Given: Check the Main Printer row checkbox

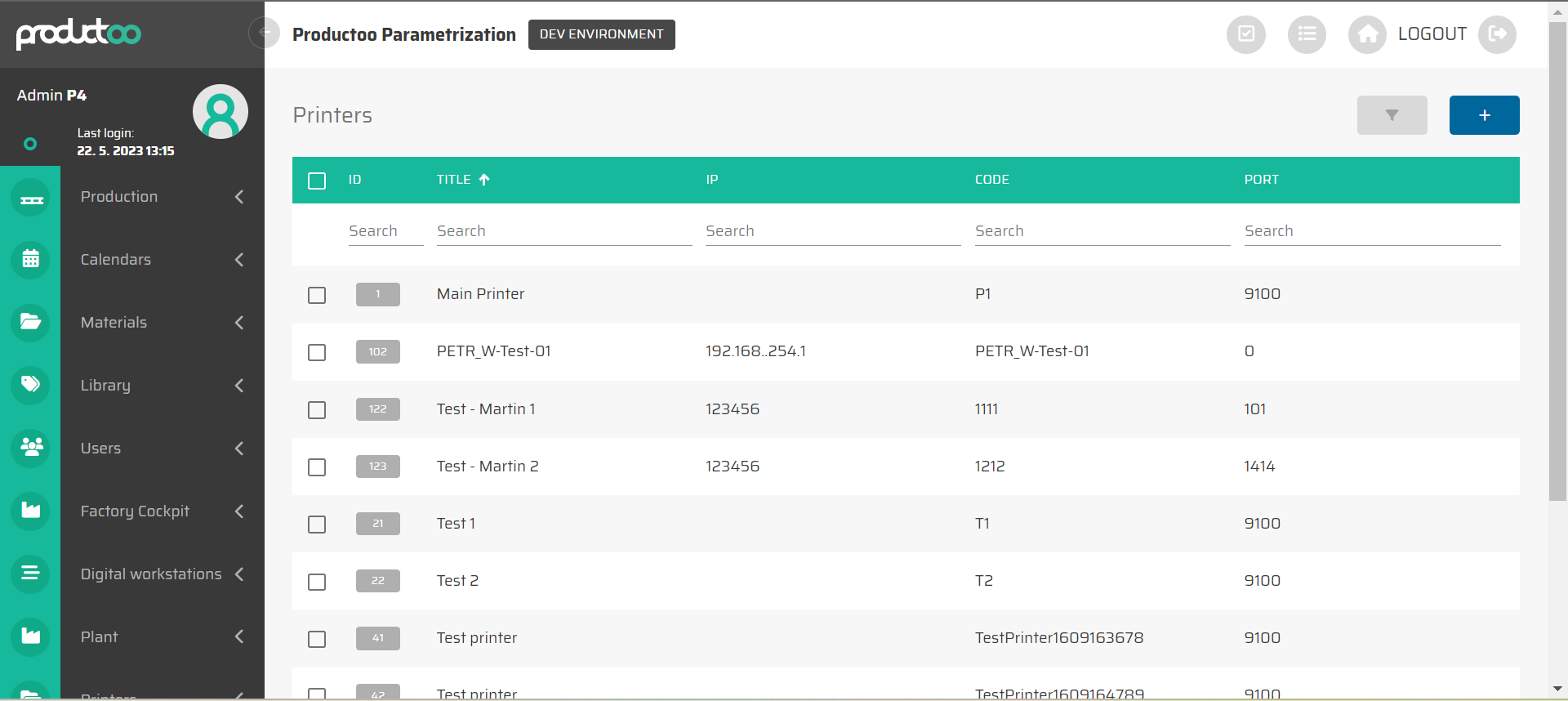Looking at the screenshot, I should coord(317,295).
